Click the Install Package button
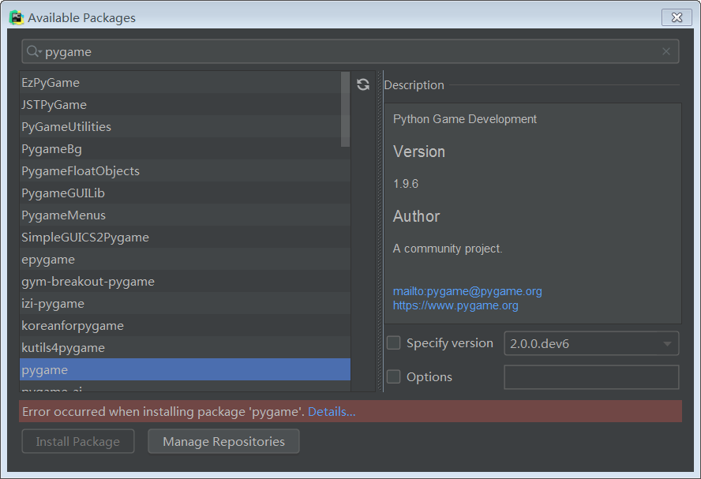 [x=78, y=441]
